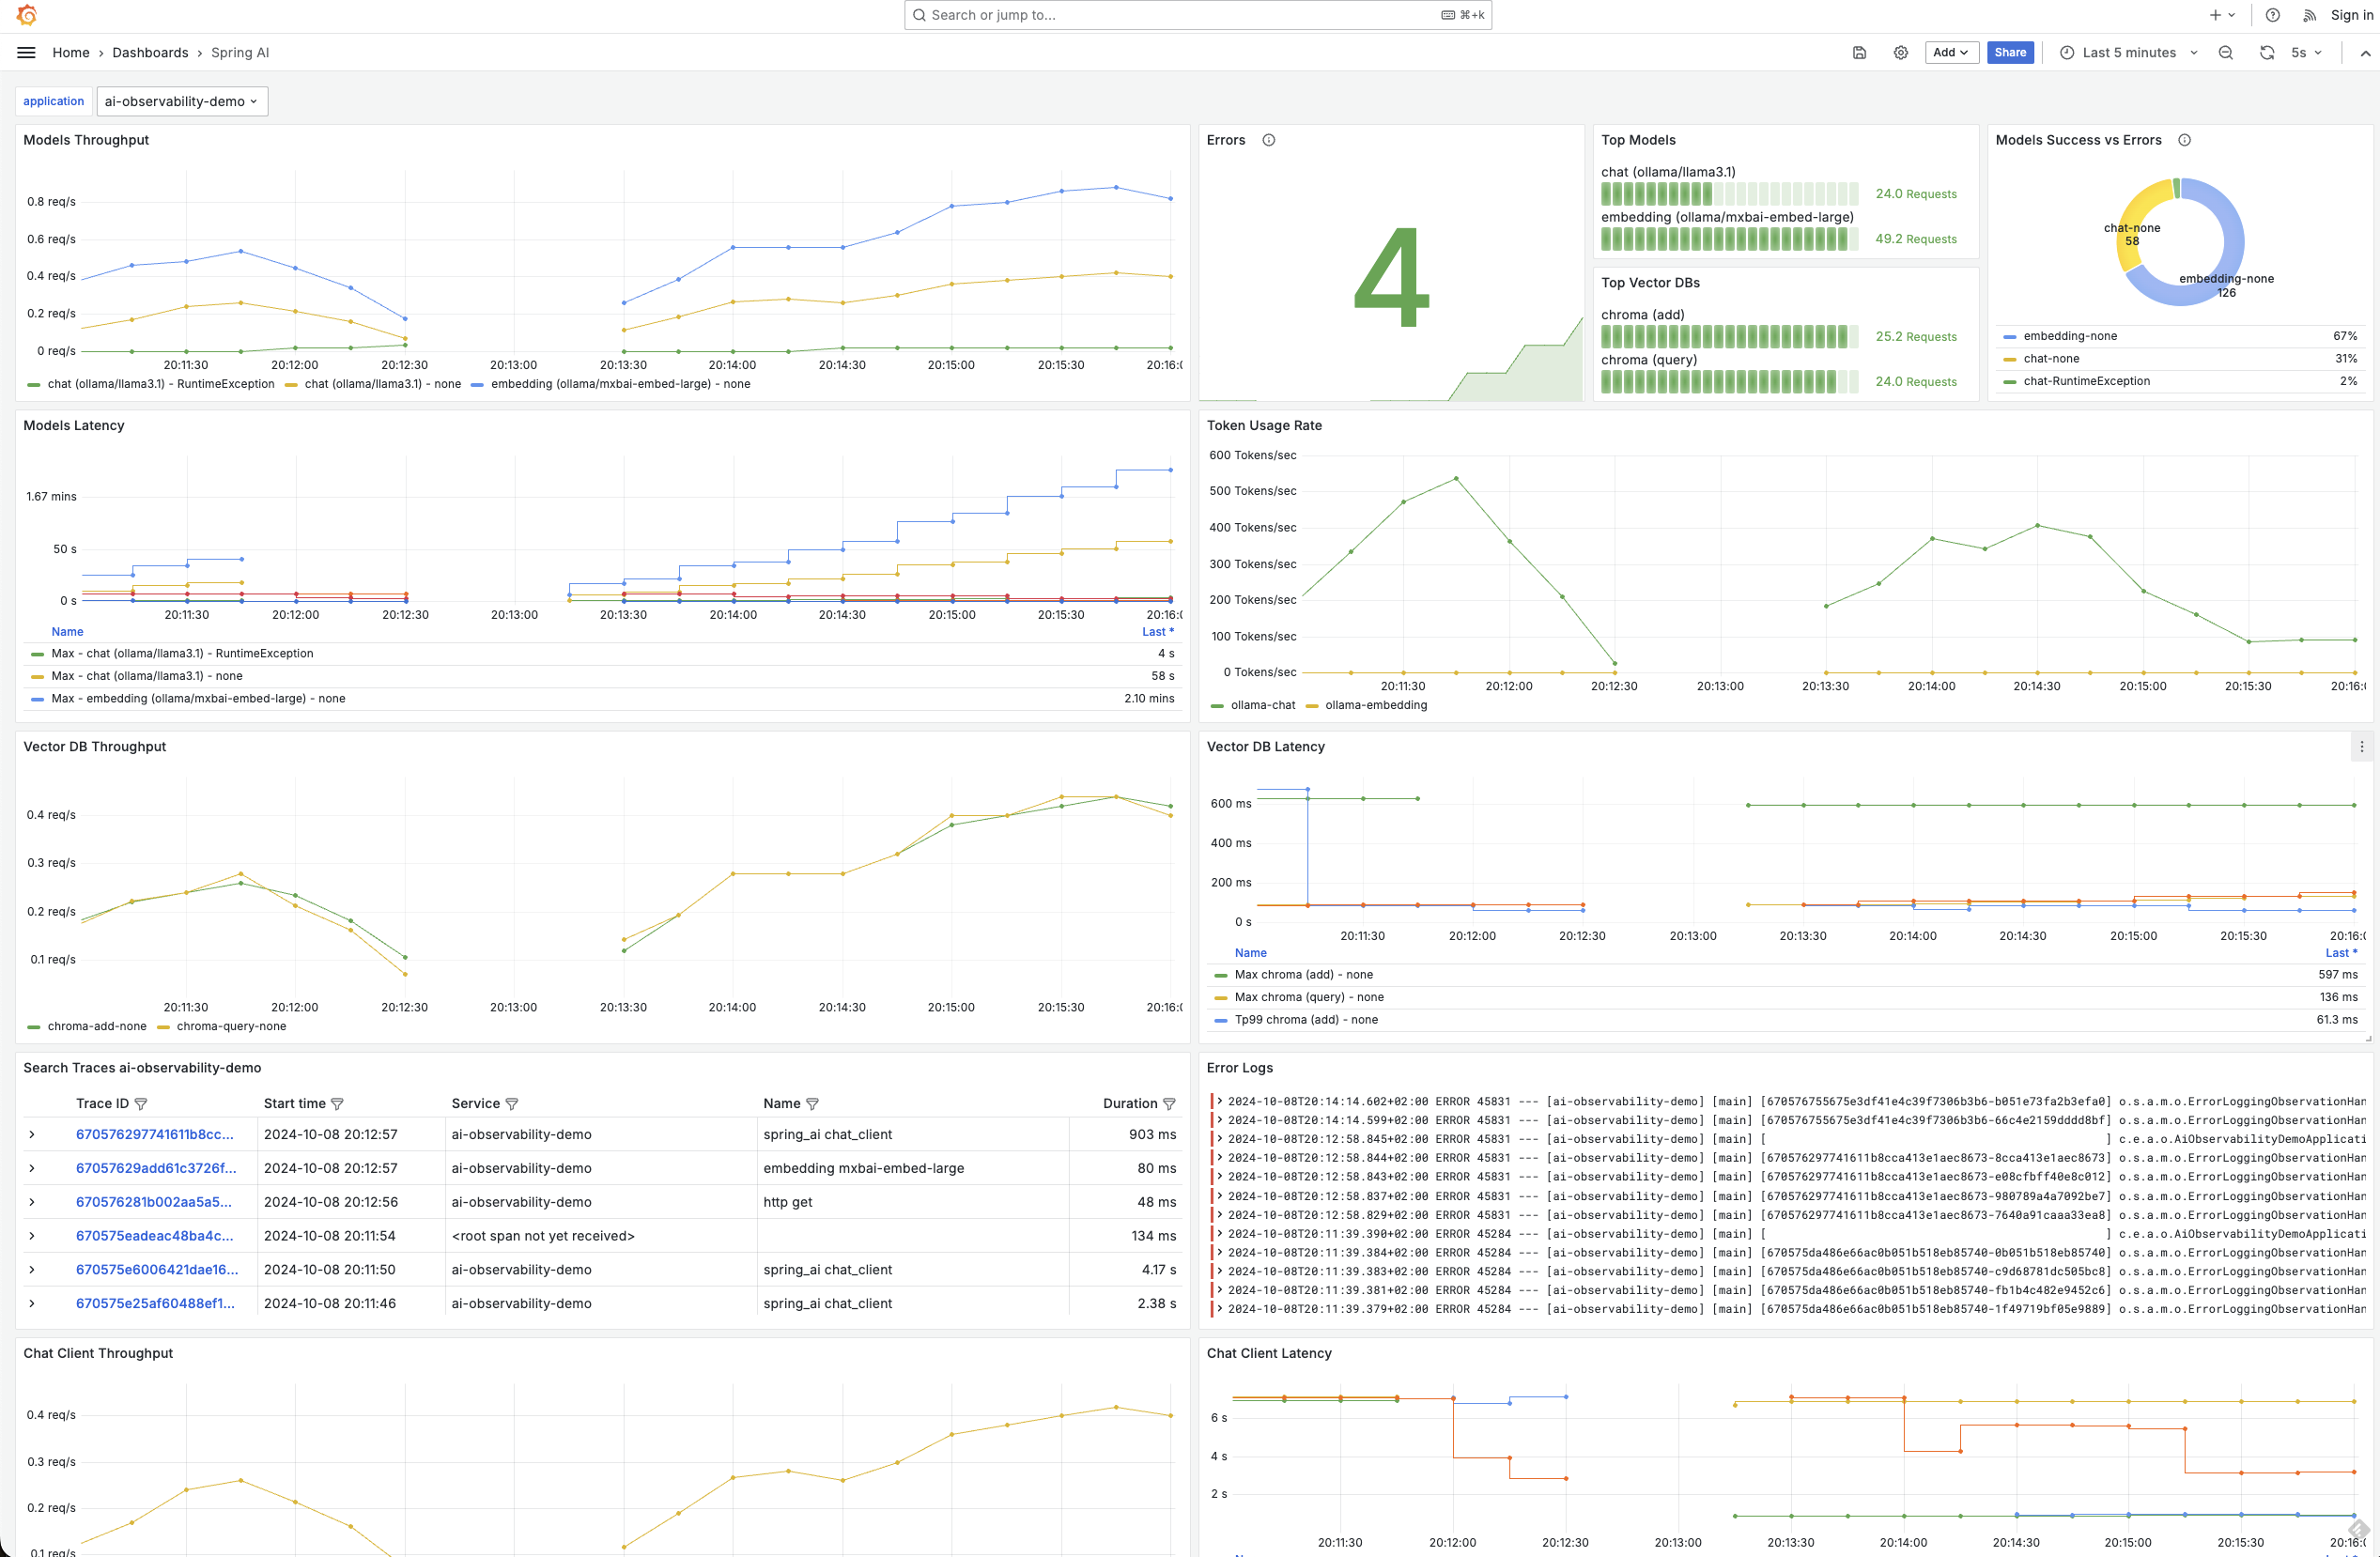The height and width of the screenshot is (1557, 2380).
Task: Click the chroma (query) bar gauge
Action: click(1729, 381)
